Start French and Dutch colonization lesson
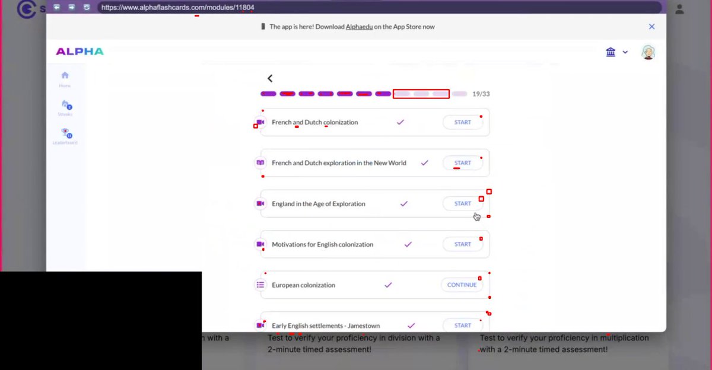This screenshot has height=370, width=712. (x=463, y=122)
